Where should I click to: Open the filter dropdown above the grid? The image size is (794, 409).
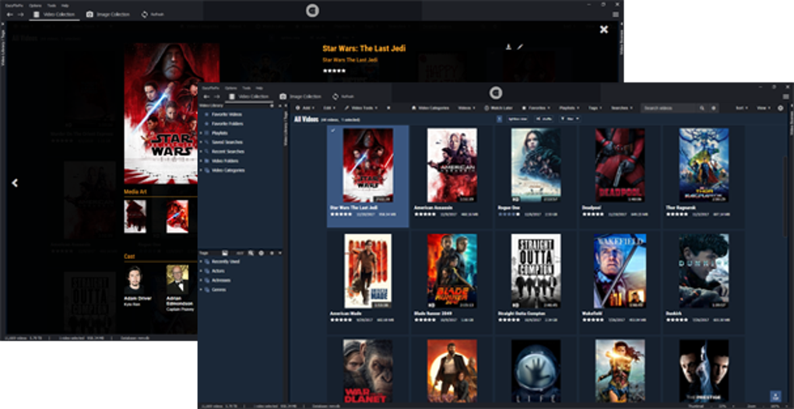570,119
